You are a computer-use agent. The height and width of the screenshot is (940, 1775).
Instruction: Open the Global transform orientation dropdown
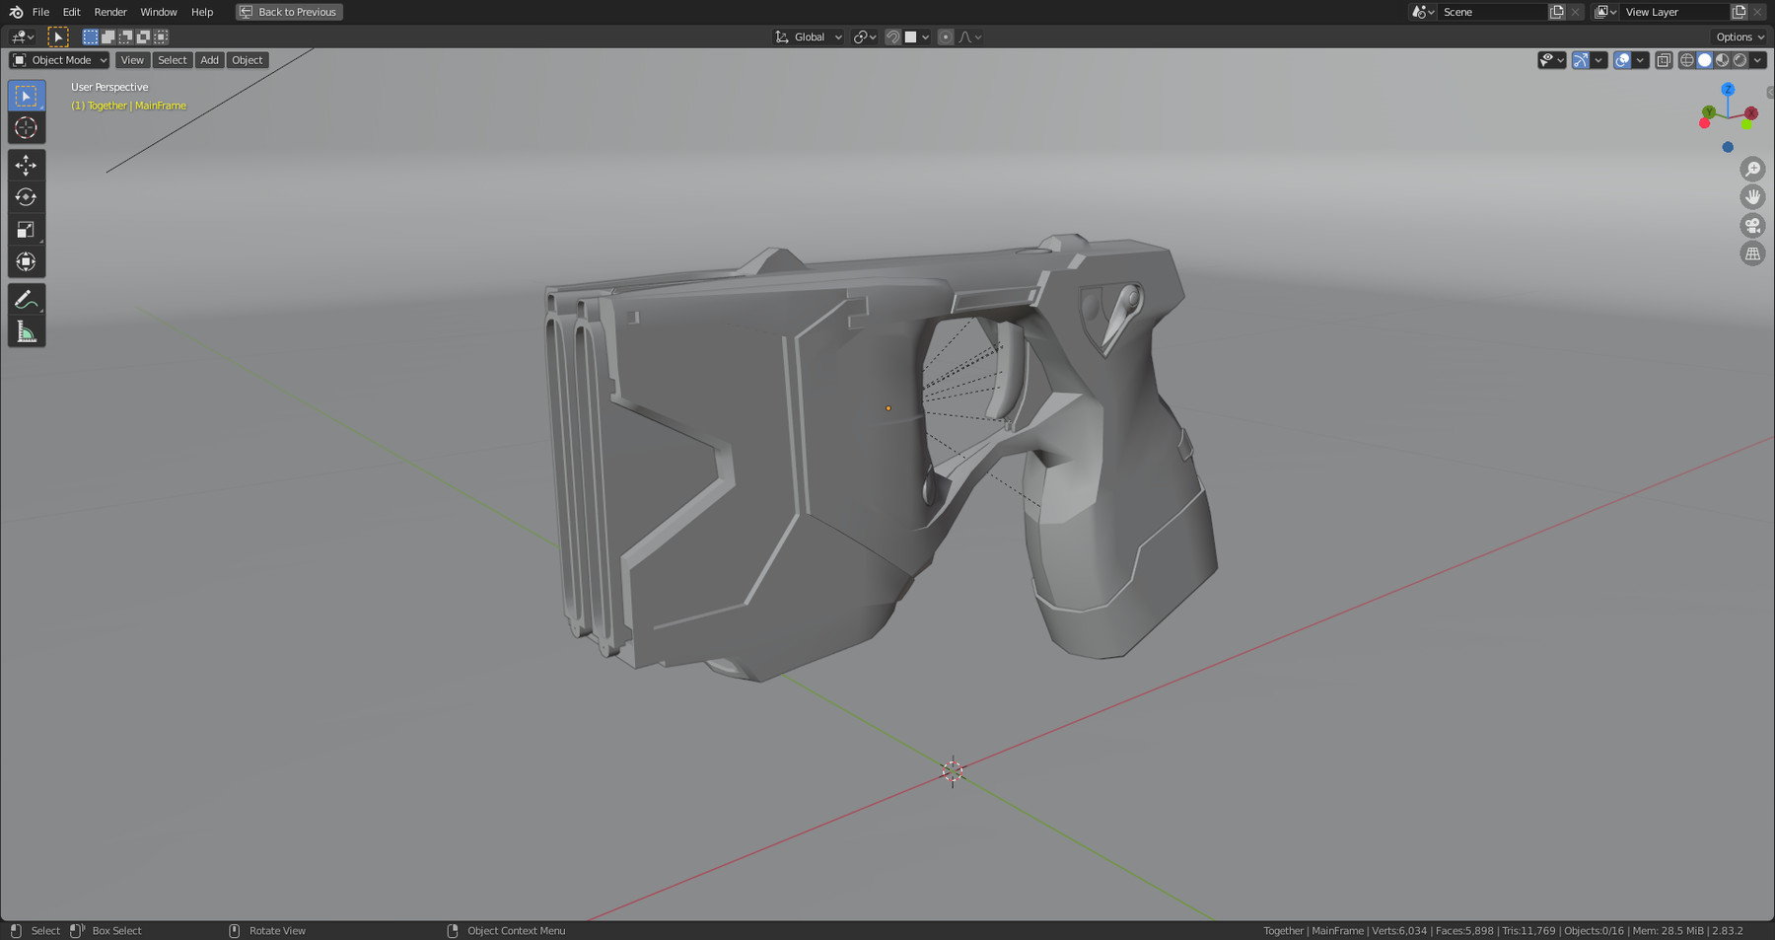pyautogui.click(x=809, y=36)
